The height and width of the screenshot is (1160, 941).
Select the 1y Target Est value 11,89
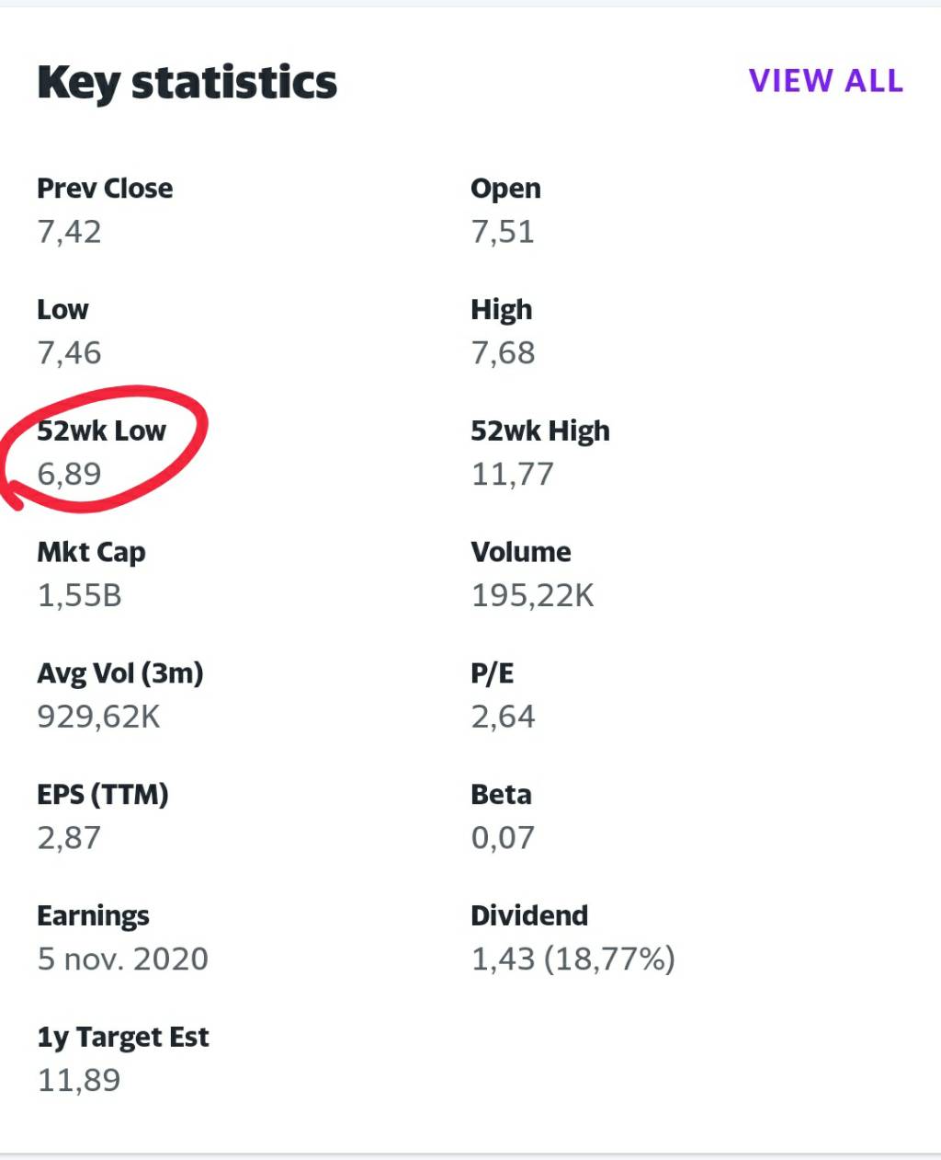(78, 1080)
